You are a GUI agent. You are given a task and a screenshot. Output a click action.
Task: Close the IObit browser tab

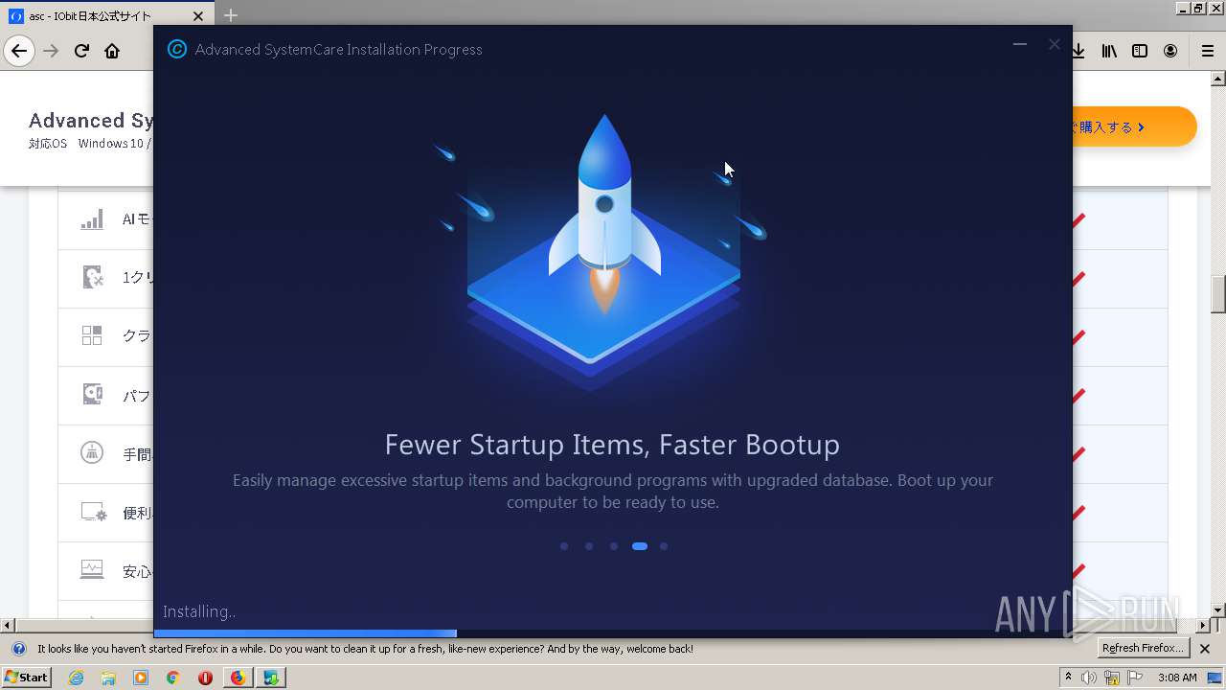198,16
